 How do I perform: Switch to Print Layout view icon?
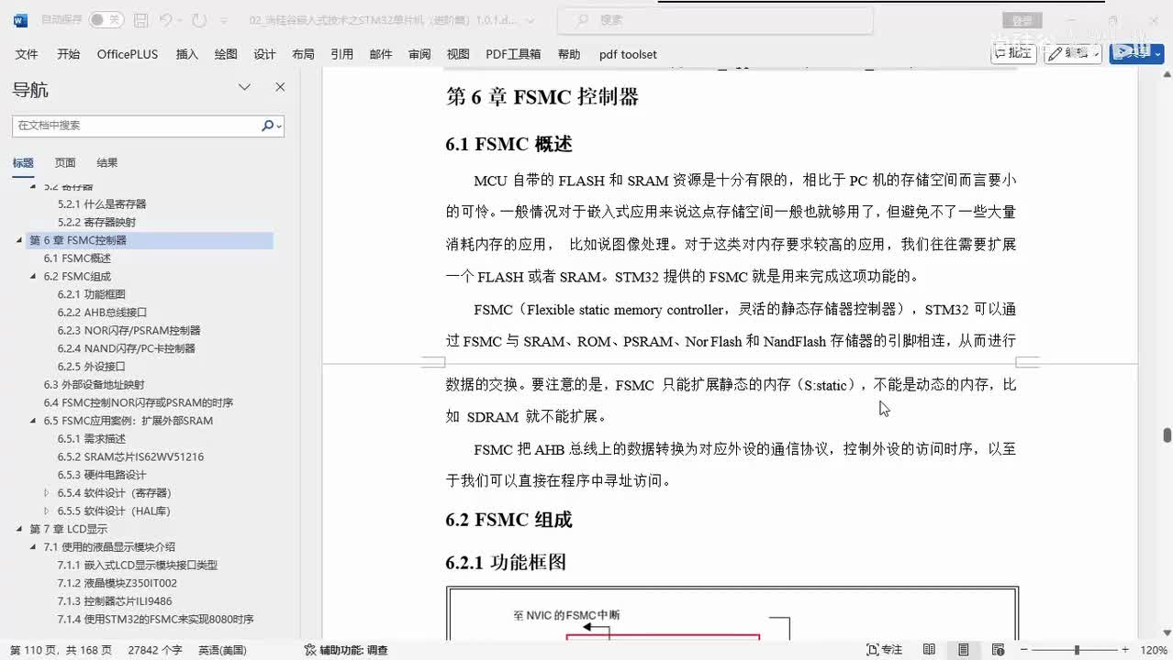pos(963,650)
